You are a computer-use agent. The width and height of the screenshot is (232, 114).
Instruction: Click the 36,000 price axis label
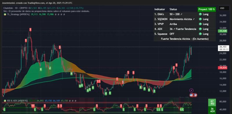(223, 15)
